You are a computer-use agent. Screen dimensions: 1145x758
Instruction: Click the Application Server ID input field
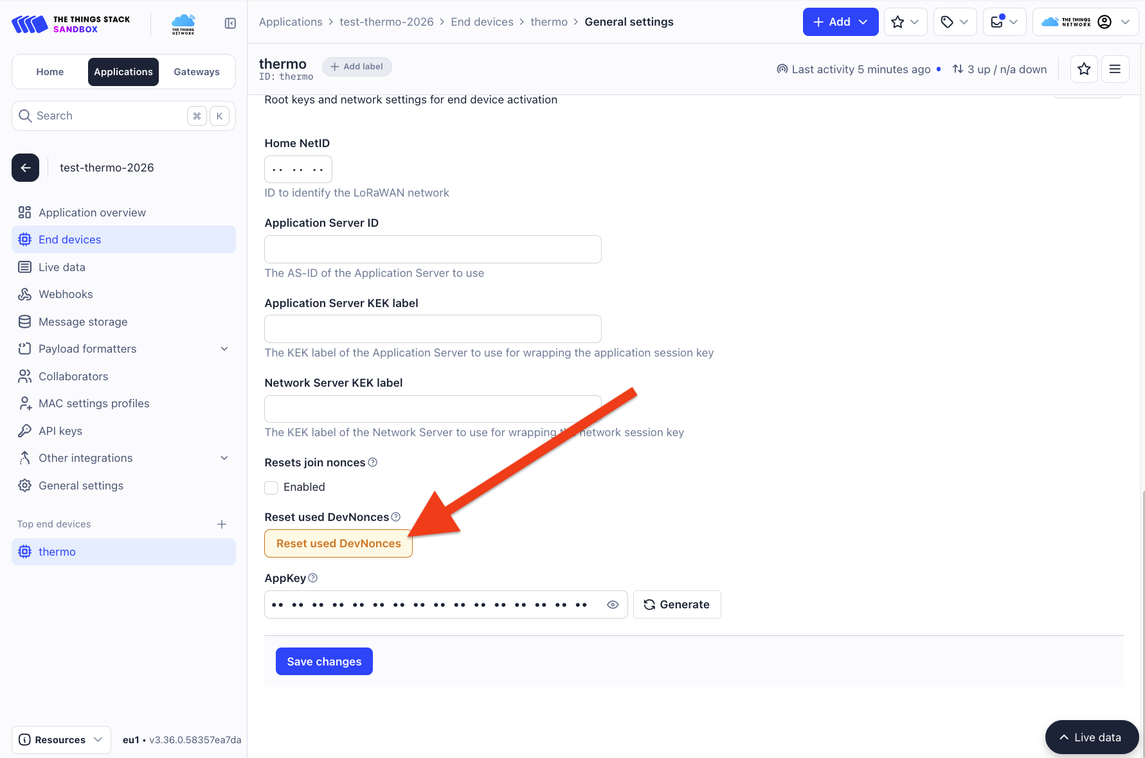(433, 249)
